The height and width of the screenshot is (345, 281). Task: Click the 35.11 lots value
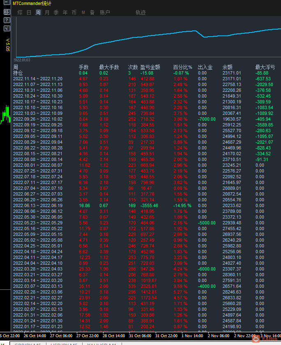(85, 286)
